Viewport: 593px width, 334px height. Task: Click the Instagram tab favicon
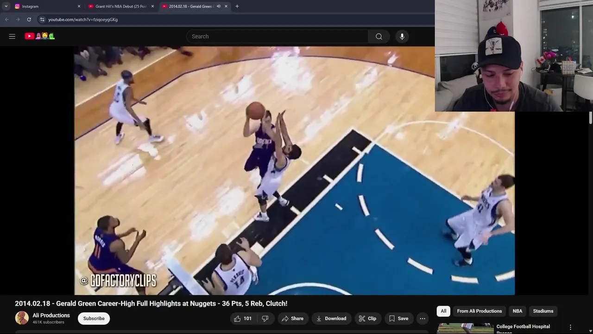(x=17, y=6)
